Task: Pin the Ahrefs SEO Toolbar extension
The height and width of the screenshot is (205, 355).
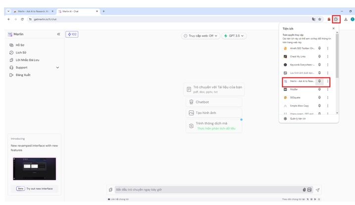Action: point(319,48)
